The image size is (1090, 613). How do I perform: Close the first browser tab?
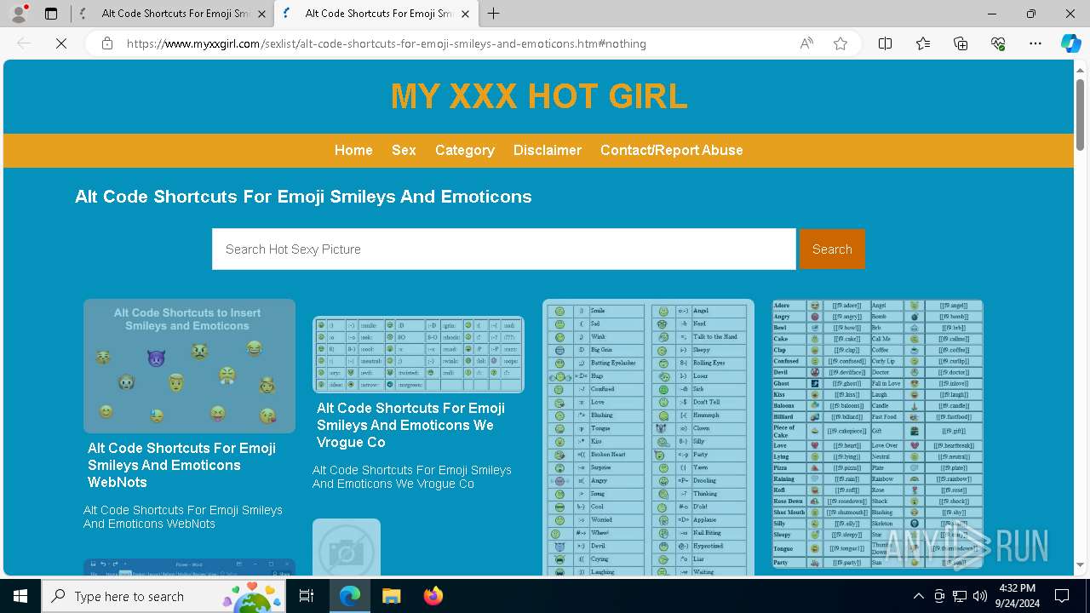261,14
